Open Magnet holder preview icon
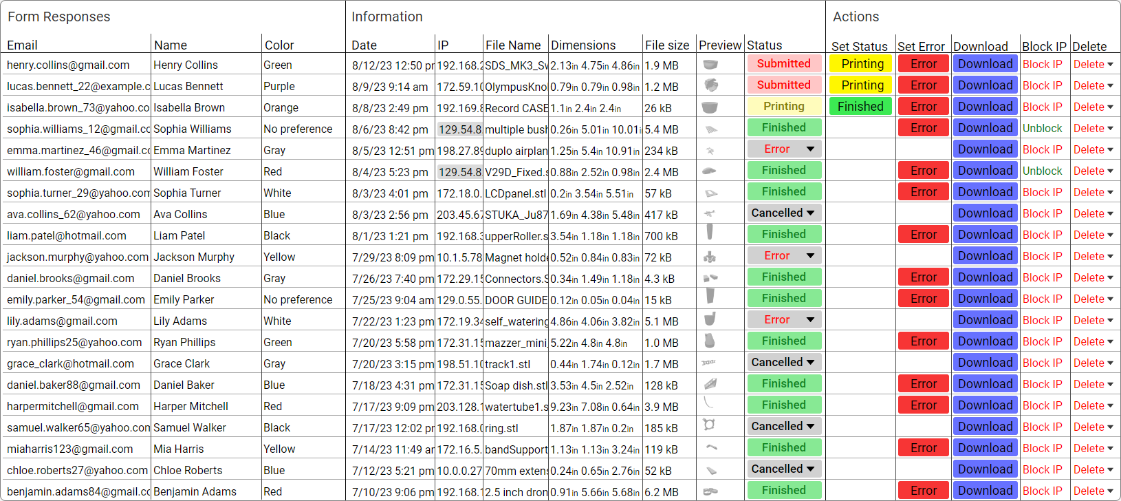Screen dimensions: 1121x501 point(710,257)
